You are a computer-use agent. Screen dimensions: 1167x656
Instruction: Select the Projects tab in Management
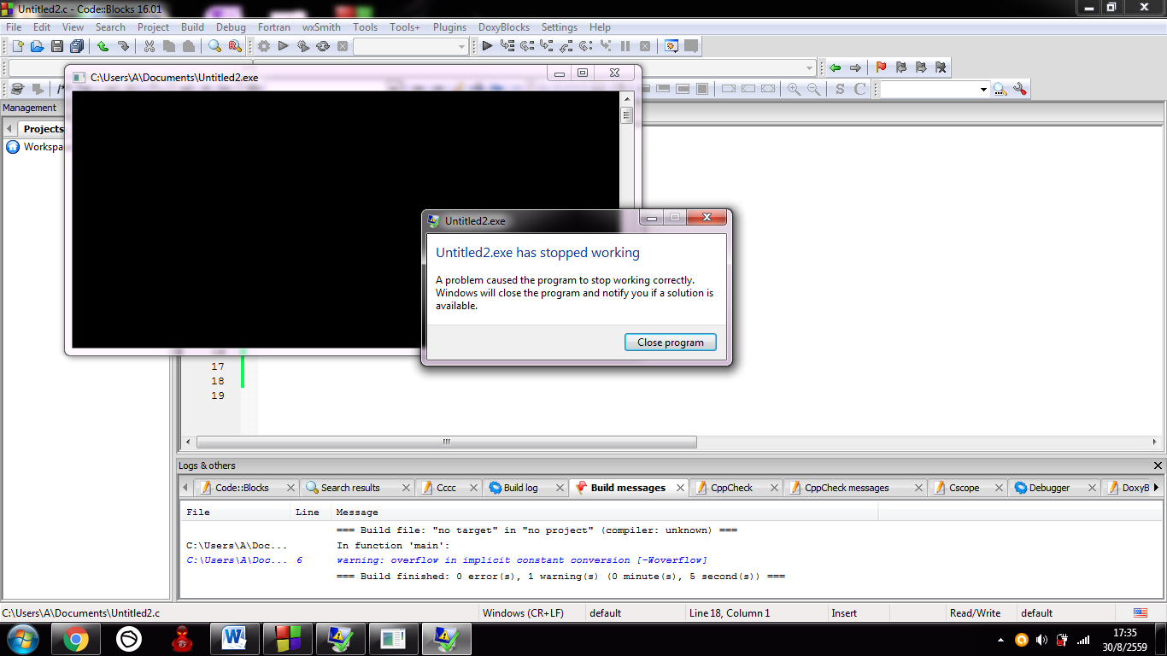pos(43,129)
